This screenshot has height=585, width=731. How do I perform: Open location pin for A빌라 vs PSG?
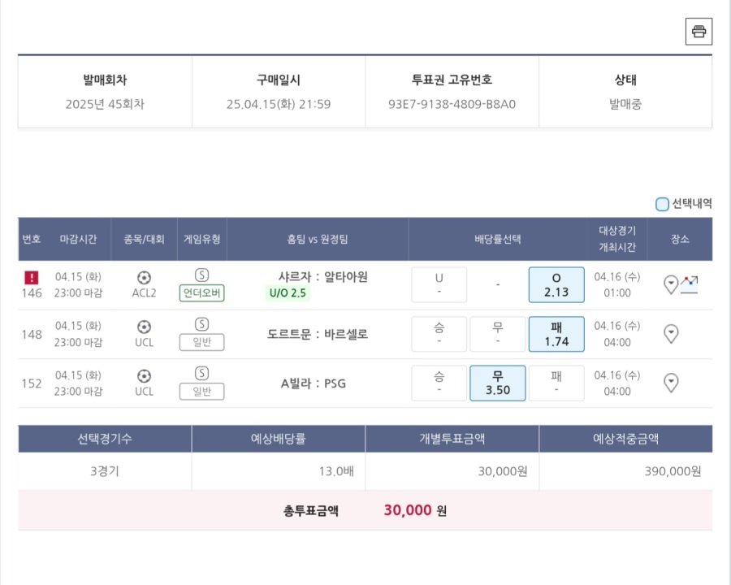670,383
